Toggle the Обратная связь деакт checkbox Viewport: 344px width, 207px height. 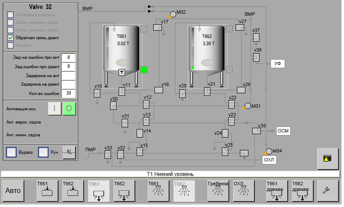click(11, 38)
